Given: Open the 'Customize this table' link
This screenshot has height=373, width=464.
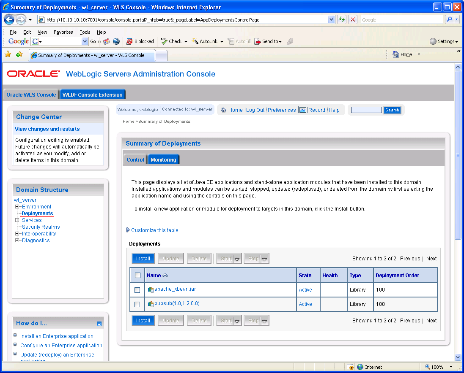Looking at the screenshot, I should click(x=155, y=230).
